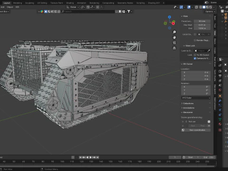Screen dimensions: 228x171
Task: Select the solid viewport shading sphere
Action: click(x=204, y=7)
